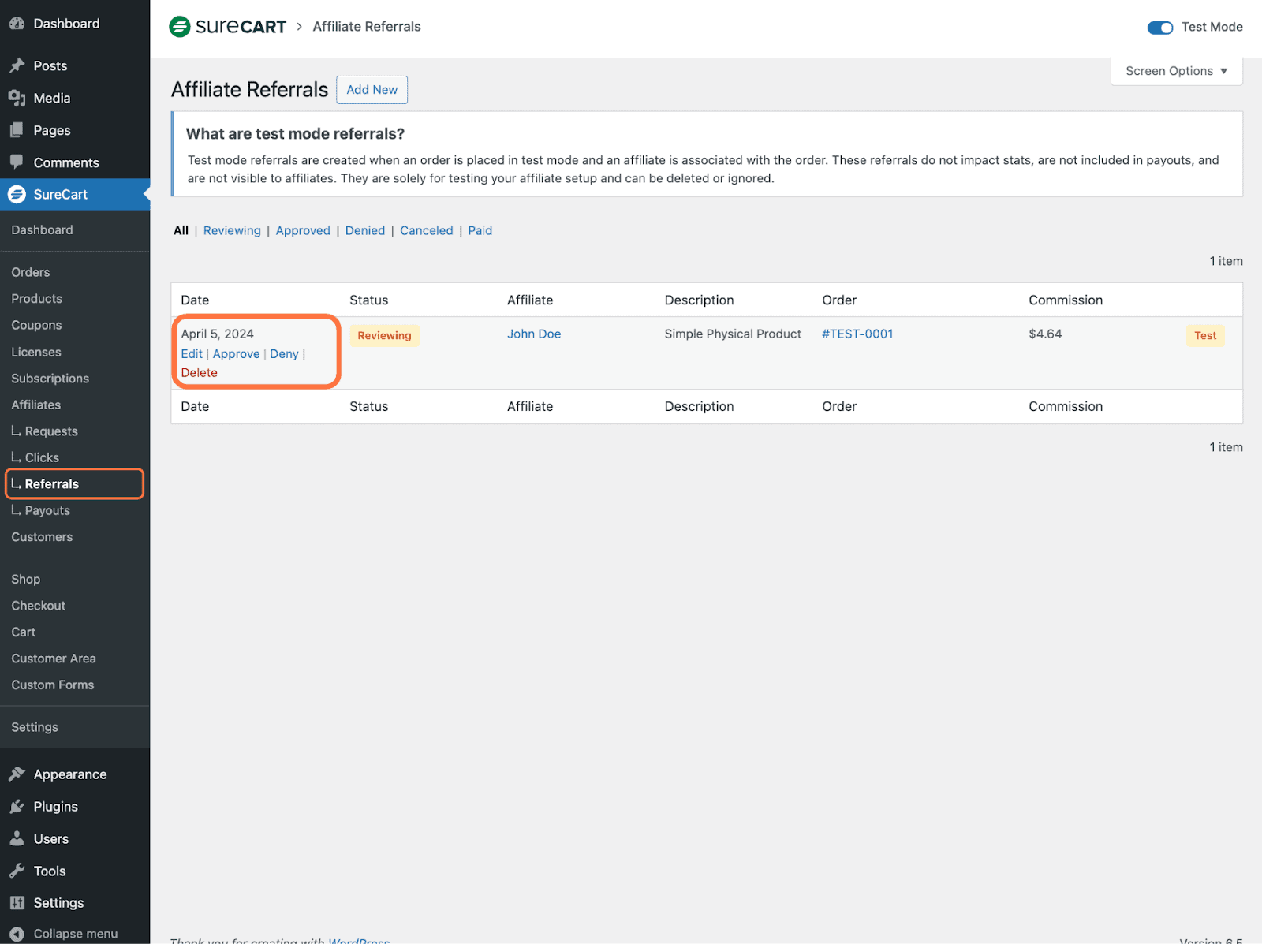1262x944 pixels.
Task: Filter referrals by Reviewing status
Action: tap(232, 230)
